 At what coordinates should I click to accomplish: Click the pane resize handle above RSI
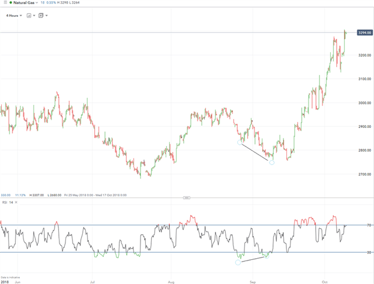[187, 198]
